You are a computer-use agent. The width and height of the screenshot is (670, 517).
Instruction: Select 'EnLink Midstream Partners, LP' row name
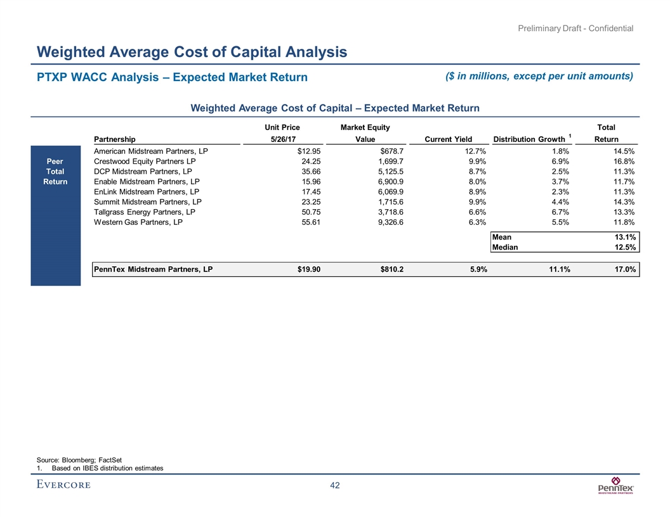click(147, 191)
